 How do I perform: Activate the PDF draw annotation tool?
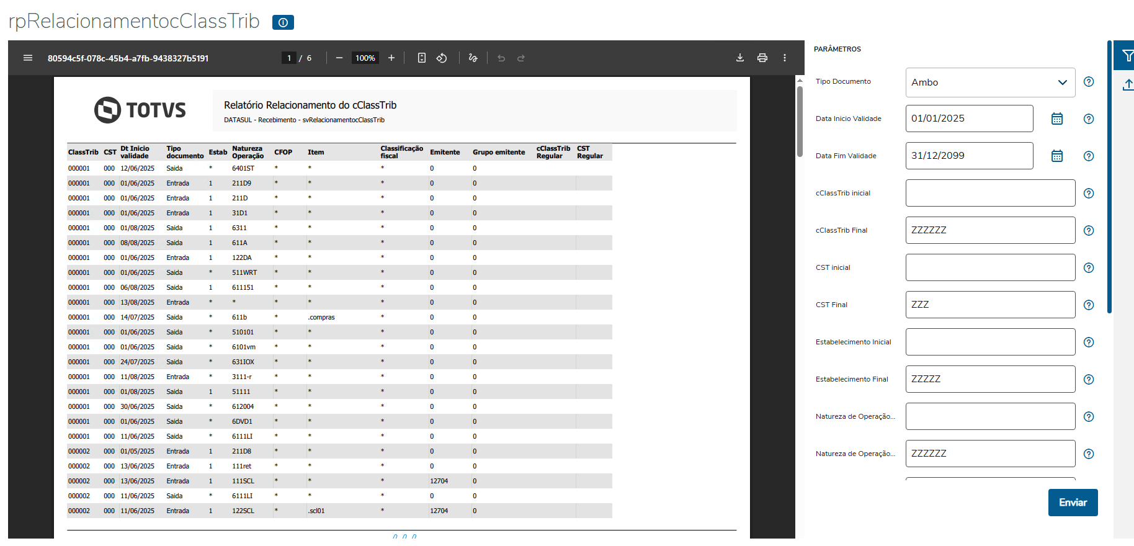pos(473,58)
